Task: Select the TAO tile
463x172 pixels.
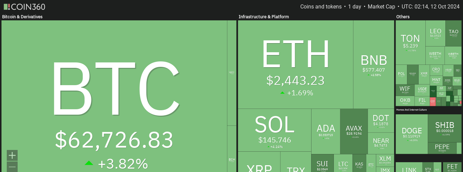Action: click(x=453, y=33)
